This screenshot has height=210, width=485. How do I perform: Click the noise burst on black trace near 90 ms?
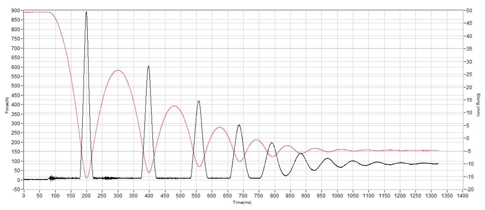[x=51, y=178]
